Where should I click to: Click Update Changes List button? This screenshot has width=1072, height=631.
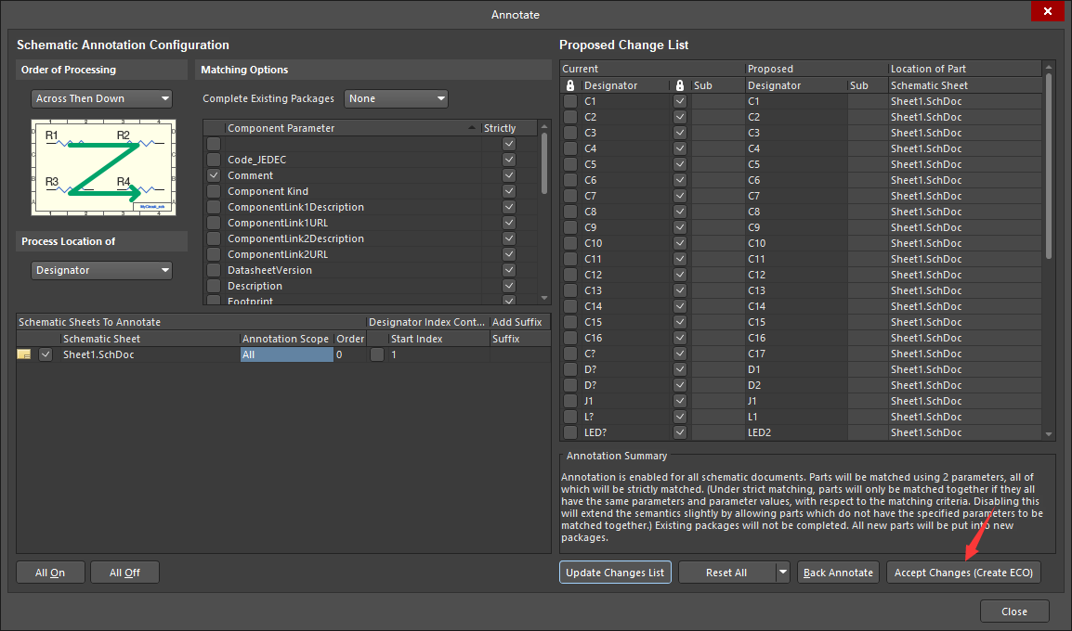[x=615, y=573]
